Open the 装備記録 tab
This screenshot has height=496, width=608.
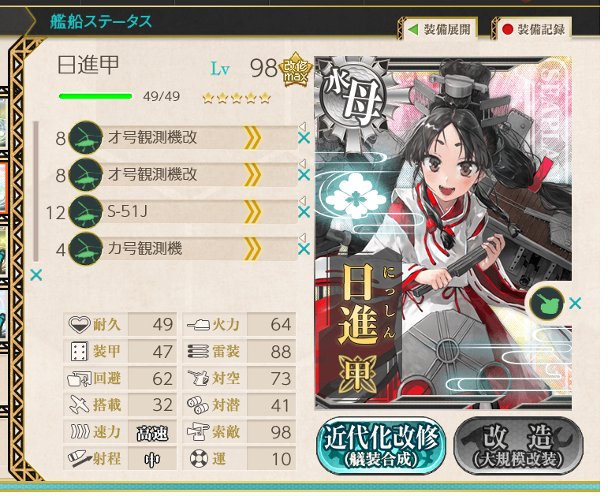(532, 29)
